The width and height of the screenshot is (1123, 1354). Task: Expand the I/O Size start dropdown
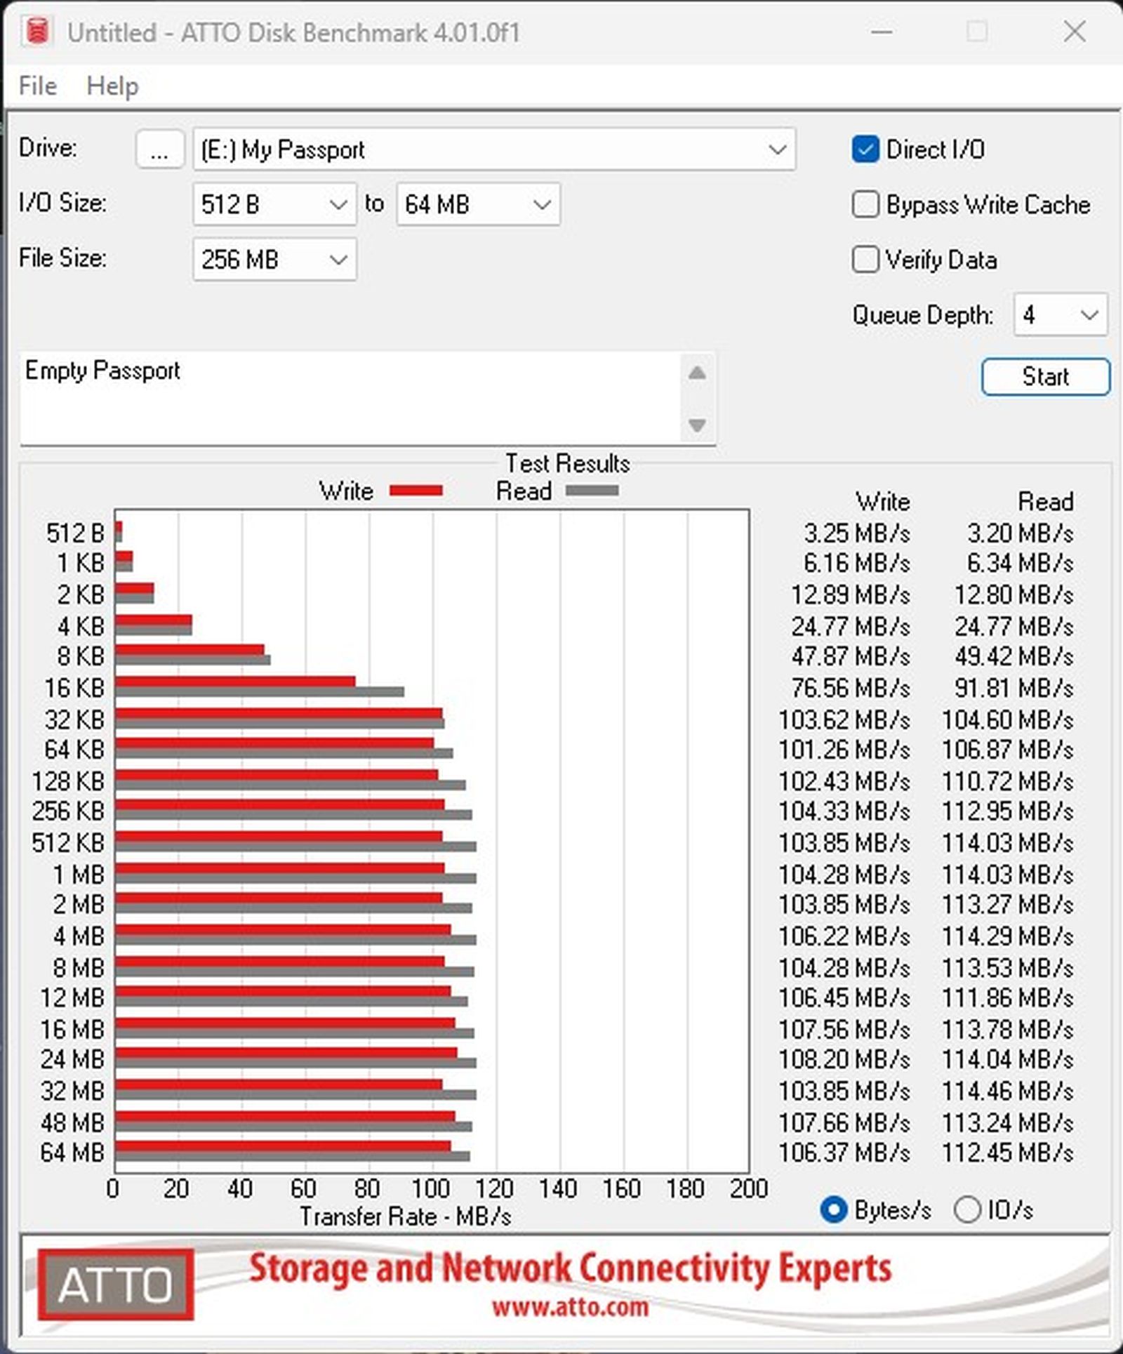[274, 204]
